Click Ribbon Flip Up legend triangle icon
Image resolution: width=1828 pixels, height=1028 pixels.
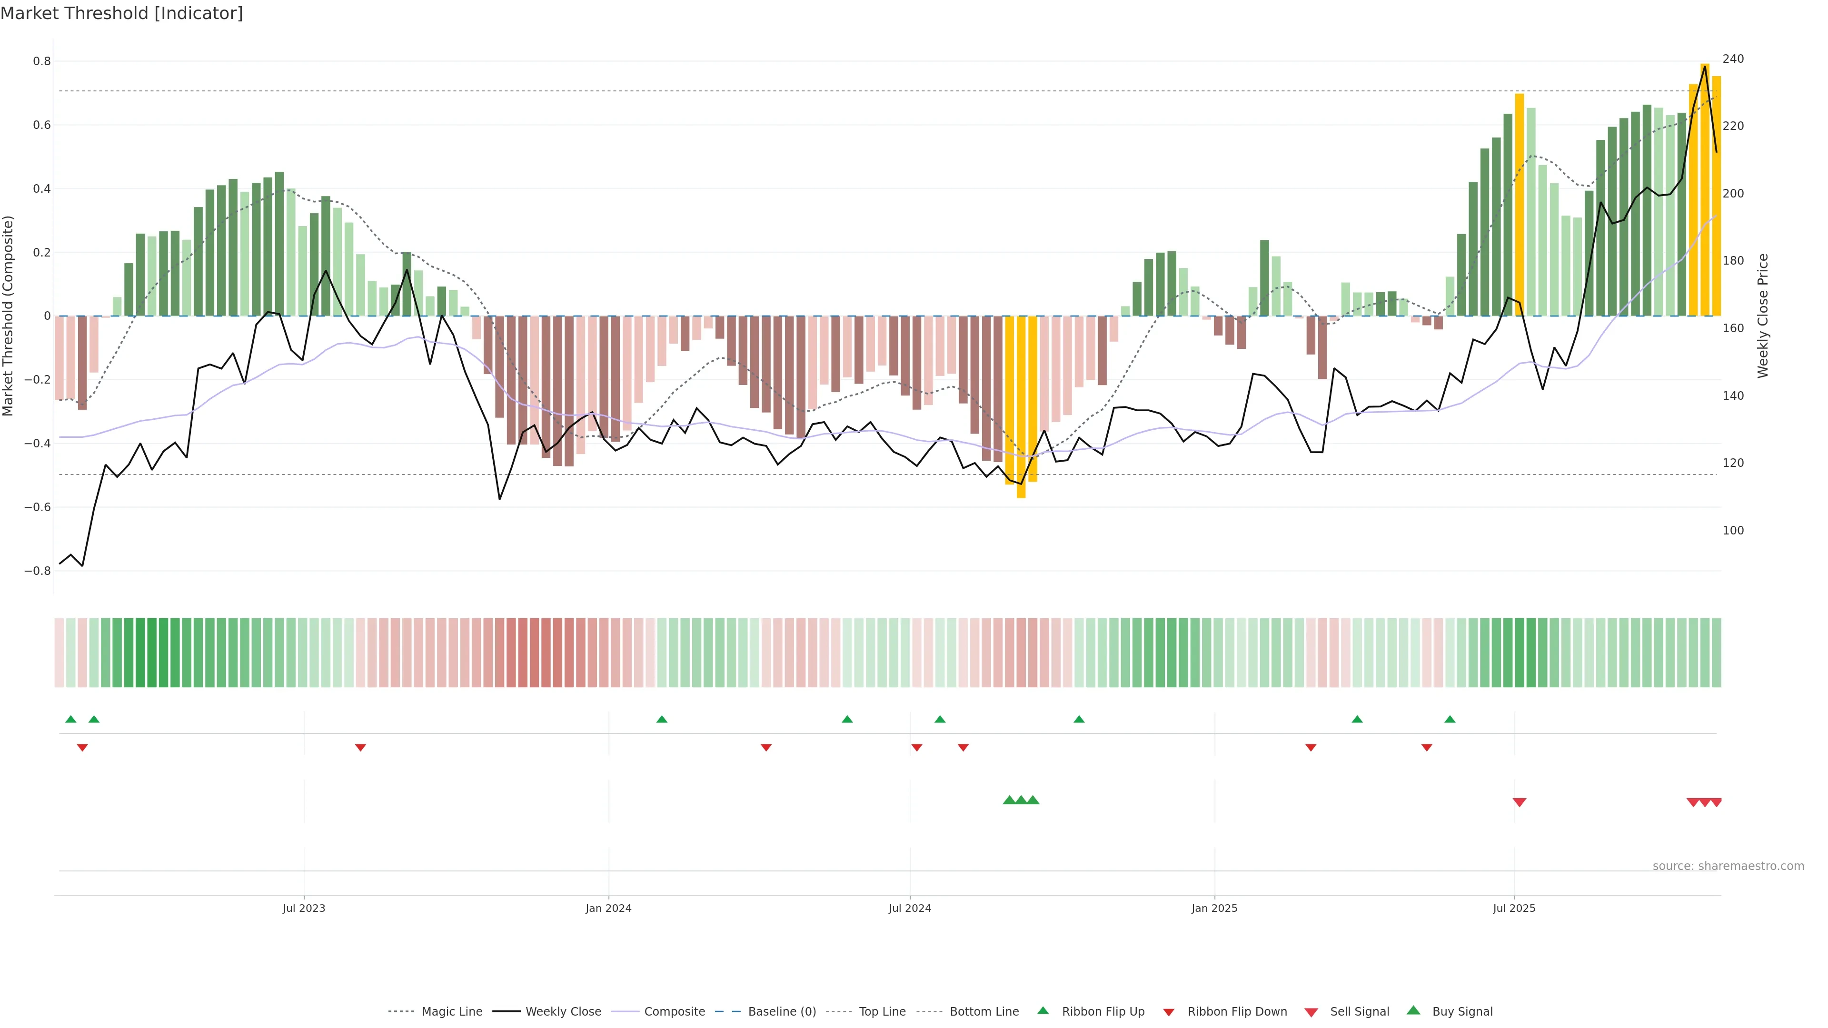(x=1043, y=1010)
